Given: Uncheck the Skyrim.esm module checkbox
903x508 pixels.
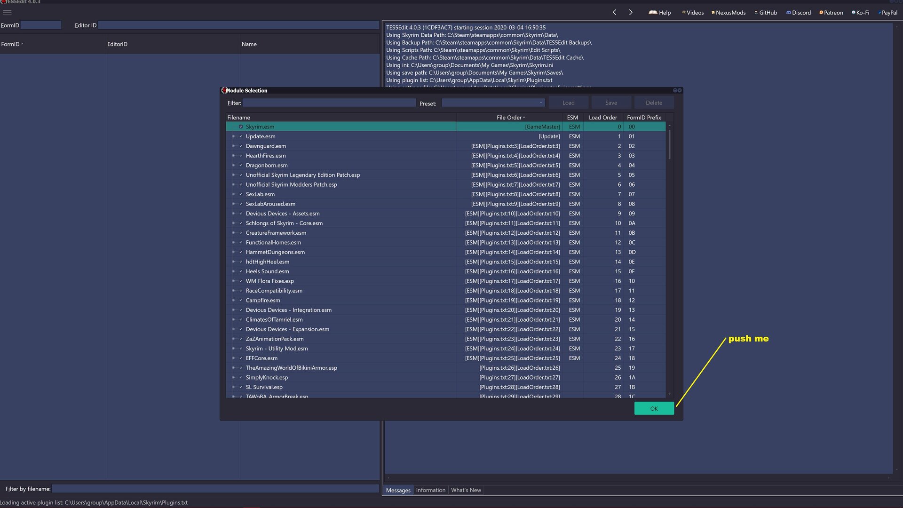Looking at the screenshot, I should (x=241, y=127).
